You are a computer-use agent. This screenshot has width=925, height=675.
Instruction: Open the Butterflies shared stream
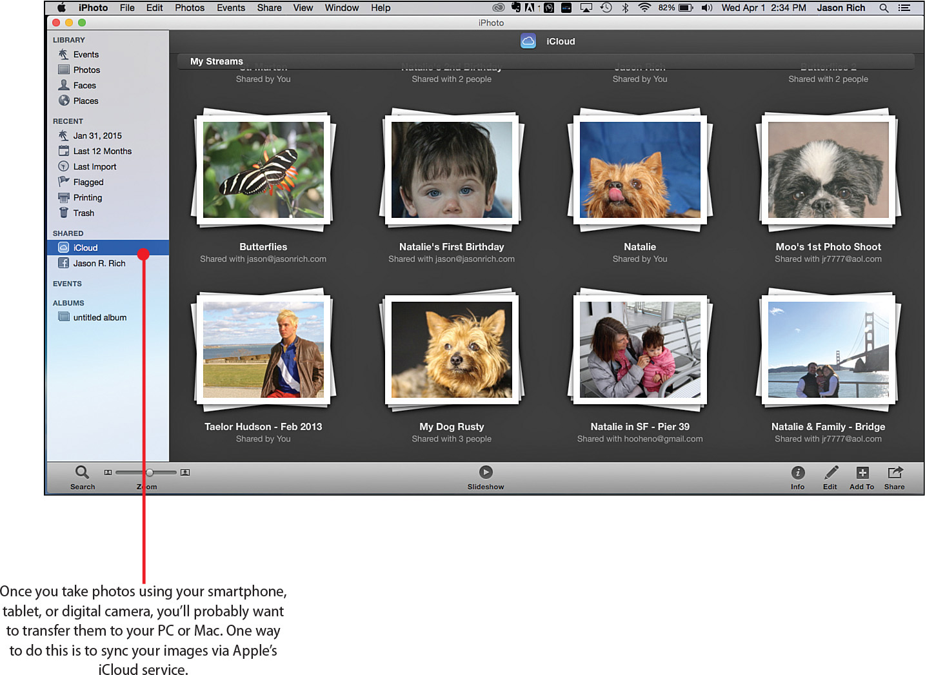click(263, 170)
